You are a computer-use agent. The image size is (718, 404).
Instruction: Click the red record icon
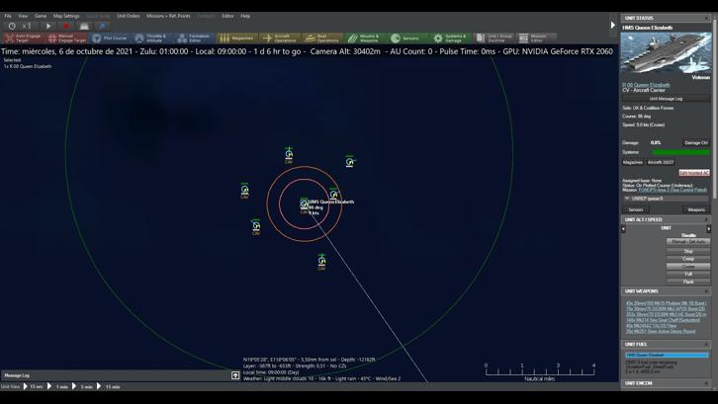[x=66, y=26]
